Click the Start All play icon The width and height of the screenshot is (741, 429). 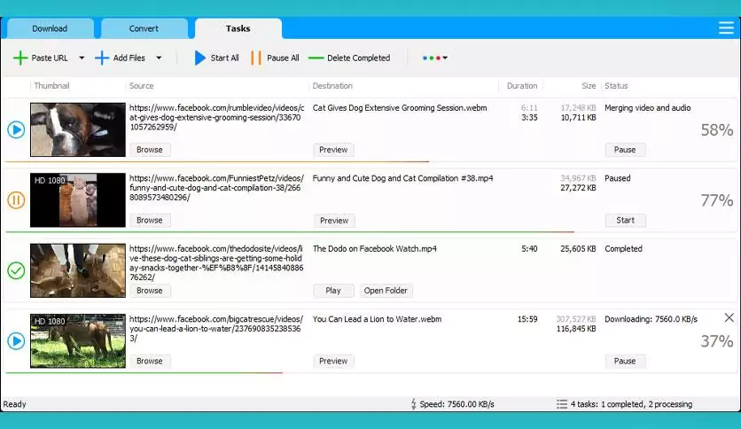click(199, 58)
